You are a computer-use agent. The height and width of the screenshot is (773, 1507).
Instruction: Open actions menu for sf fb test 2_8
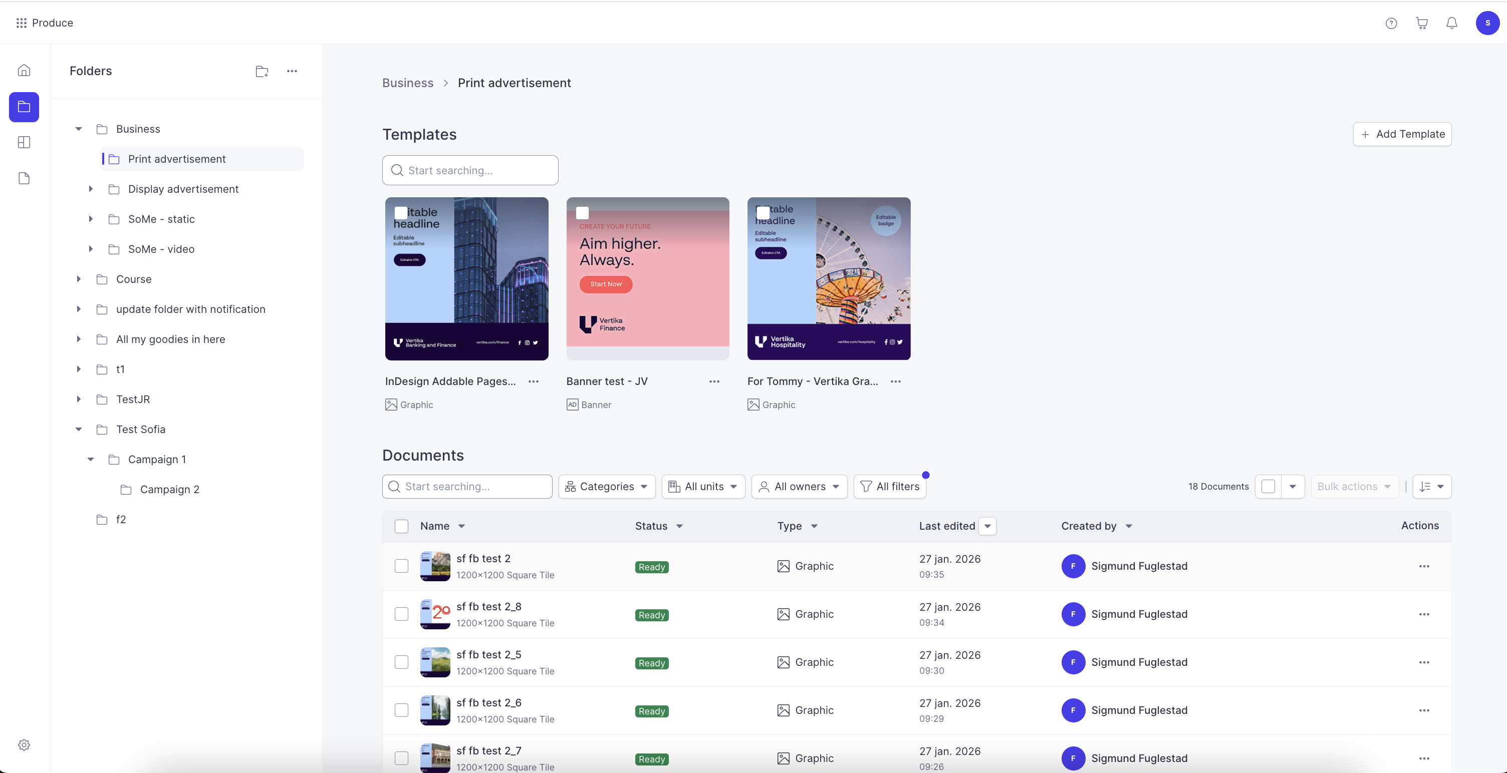[1424, 614]
